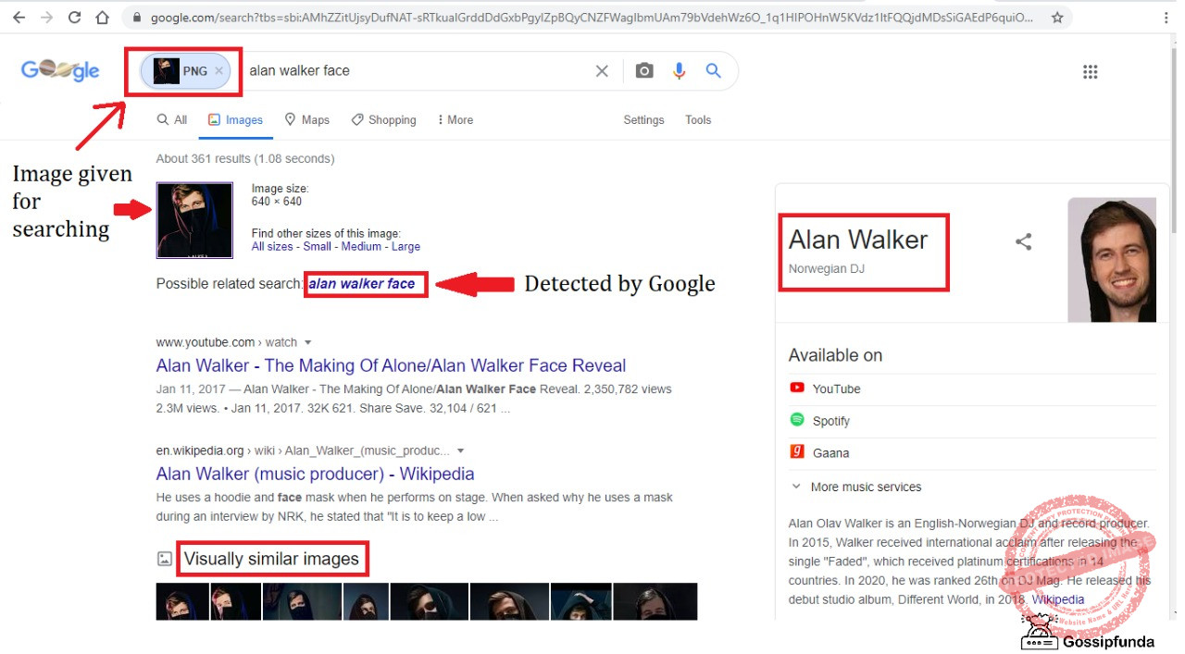The image size is (1185, 654).
Task: Switch to the All results tab
Action: pyautogui.click(x=172, y=120)
